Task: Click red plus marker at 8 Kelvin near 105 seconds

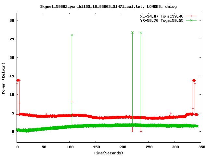Action: click(x=72, y=102)
